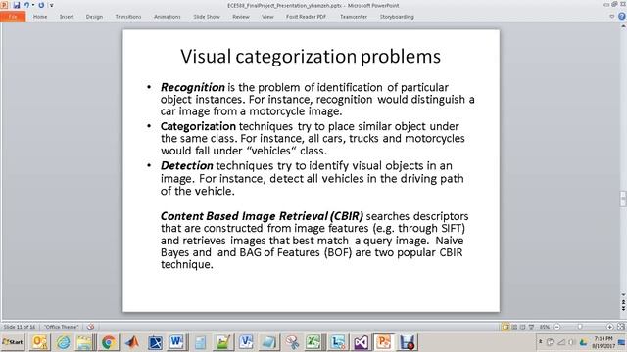Fit slide to current window icon

pyautogui.click(x=621, y=327)
